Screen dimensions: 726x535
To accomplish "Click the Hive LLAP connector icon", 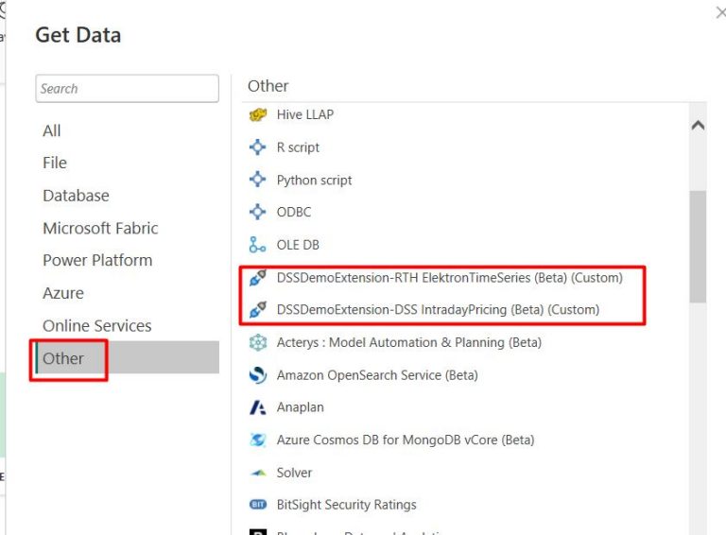I will click(258, 114).
